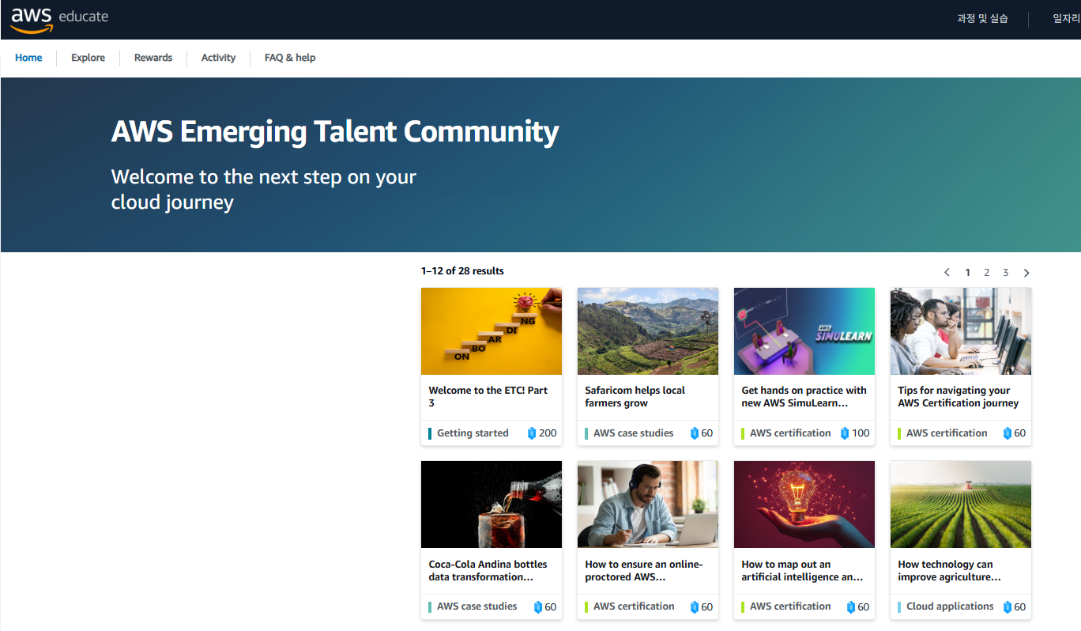Screen dimensions: 1081x631
Task: Click AWS certification label on online-proctored card
Action: pos(634,606)
